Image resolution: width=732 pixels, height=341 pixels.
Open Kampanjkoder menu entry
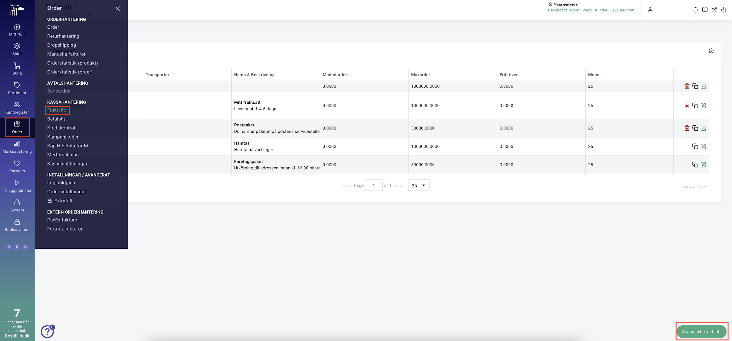[x=63, y=137]
